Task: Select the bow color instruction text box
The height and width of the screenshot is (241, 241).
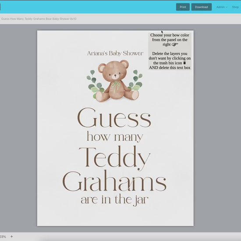Action: click(170, 51)
